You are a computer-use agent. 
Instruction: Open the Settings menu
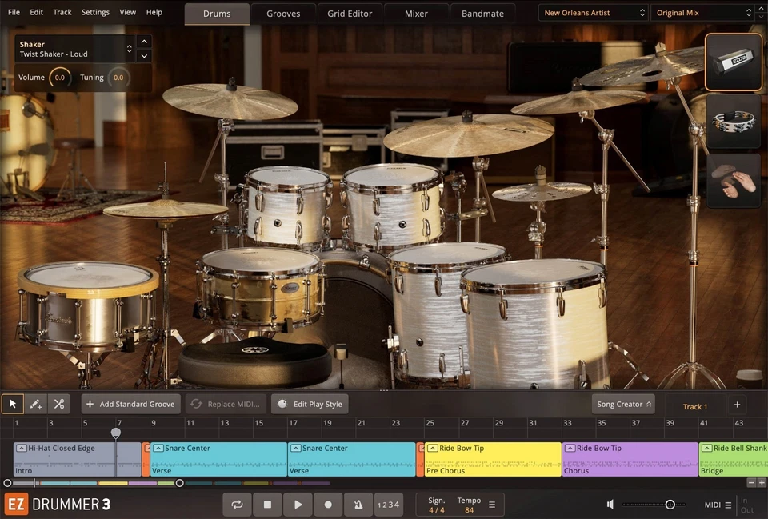pos(95,12)
